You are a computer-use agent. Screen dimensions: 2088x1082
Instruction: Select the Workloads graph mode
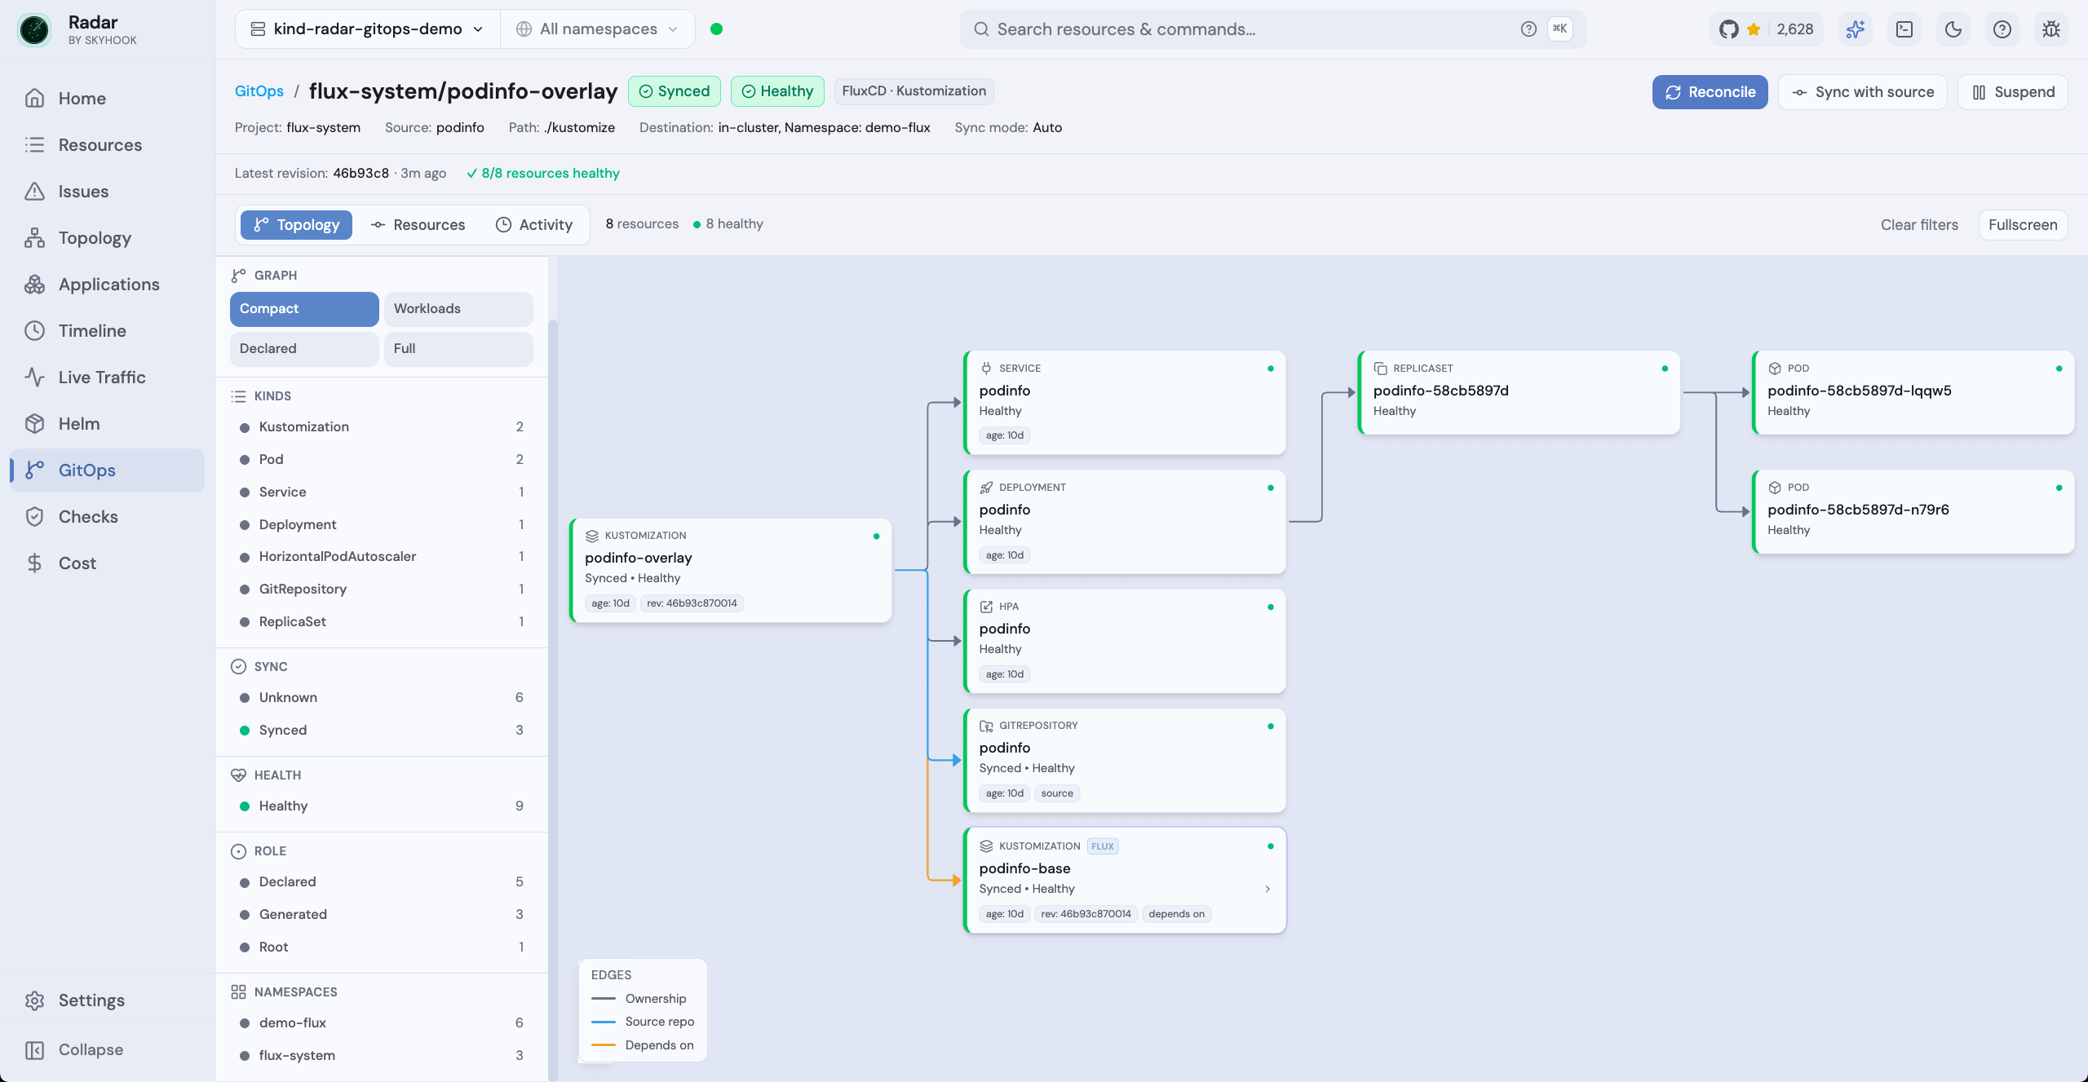(458, 309)
